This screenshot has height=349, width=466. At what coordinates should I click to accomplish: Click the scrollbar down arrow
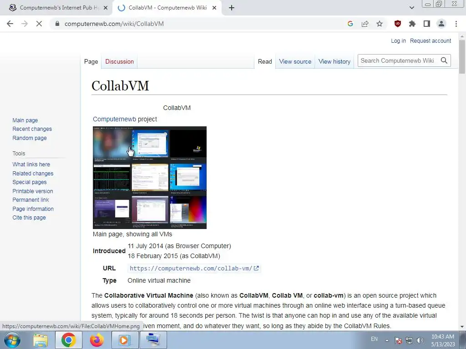[x=462, y=327]
